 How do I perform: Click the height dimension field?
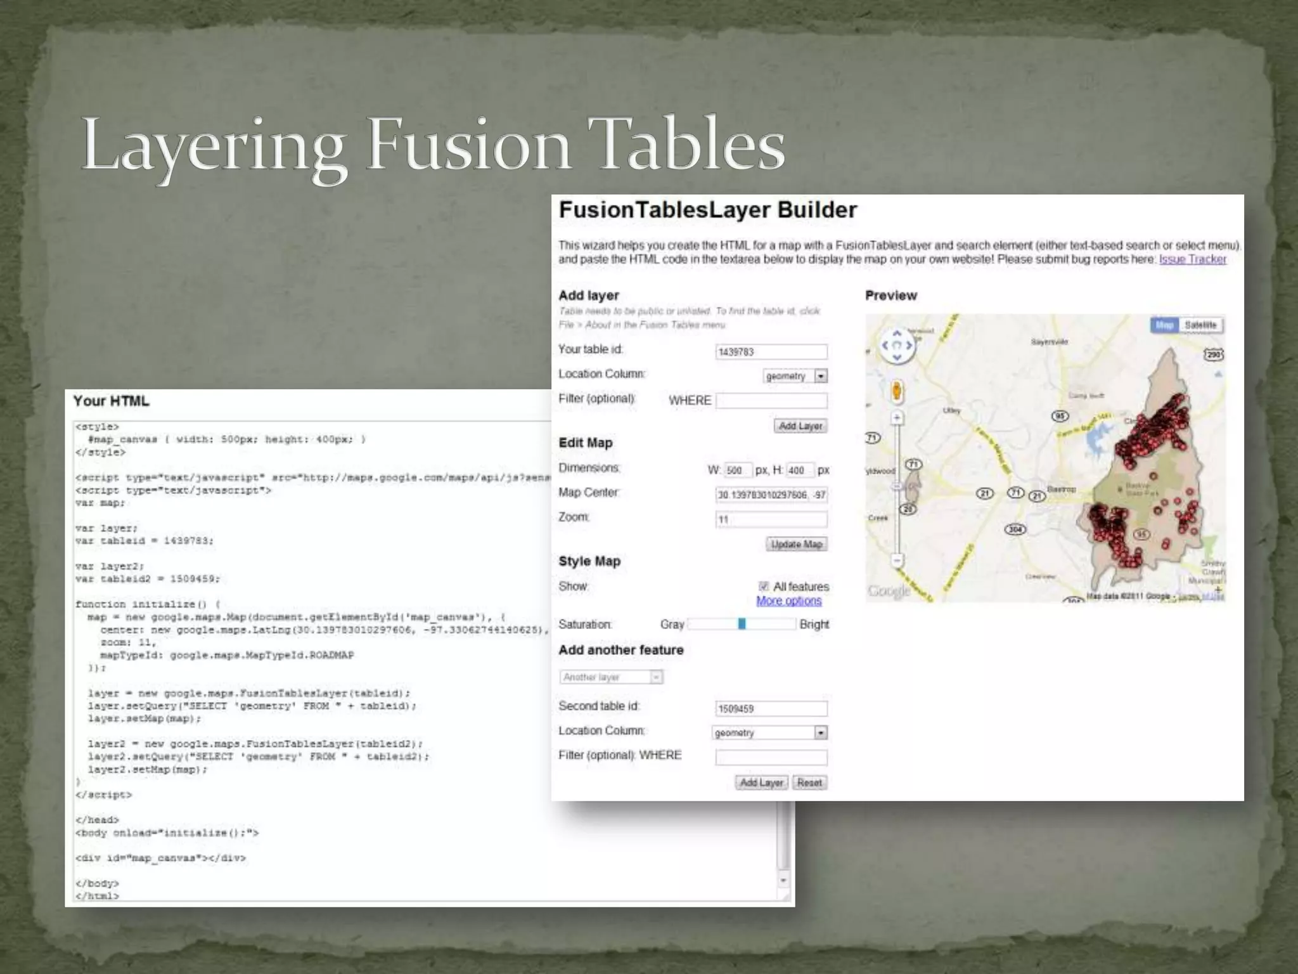click(x=800, y=470)
